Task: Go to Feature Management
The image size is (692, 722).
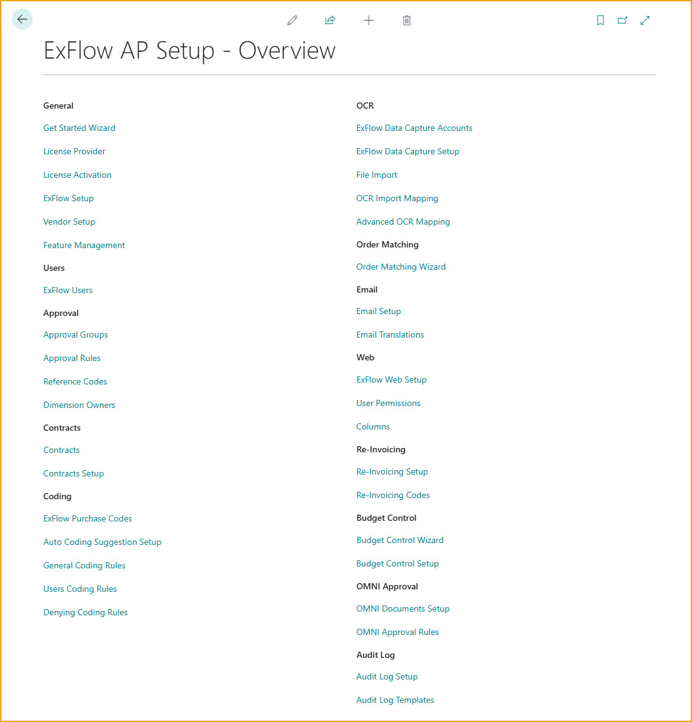Action: 84,246
